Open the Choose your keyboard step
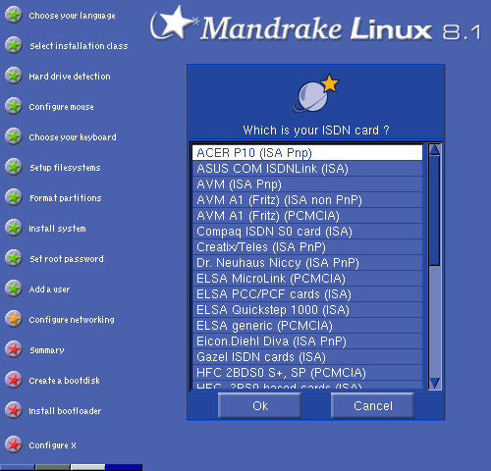 pos(73,137)
